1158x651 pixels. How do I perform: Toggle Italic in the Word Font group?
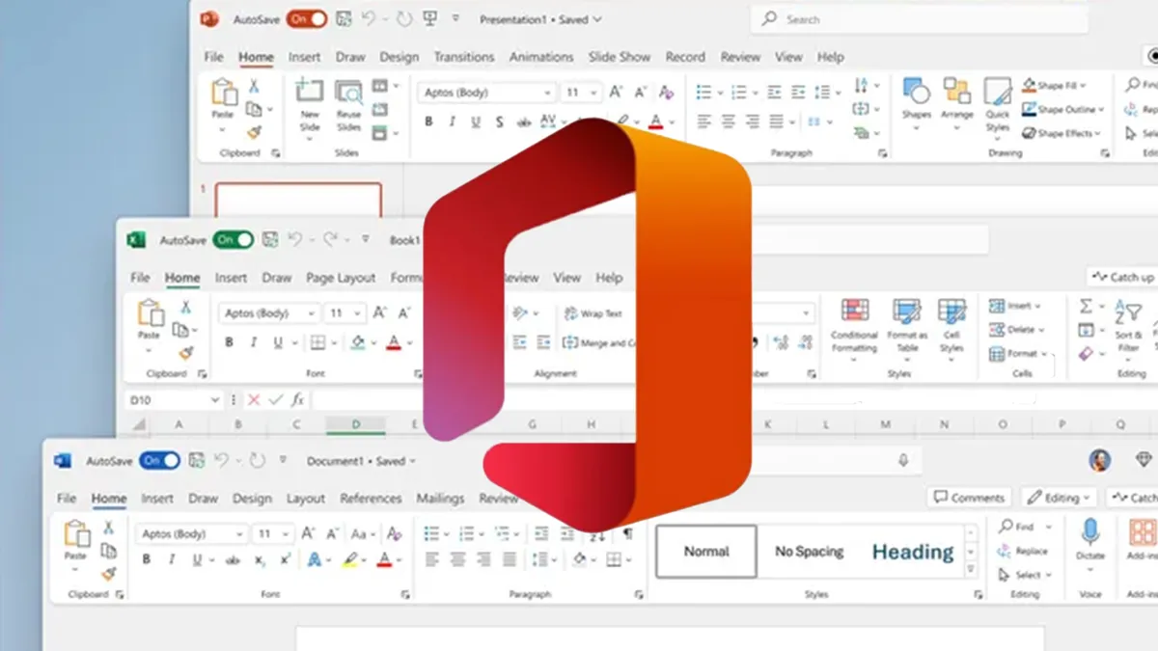tap(172, 560)
